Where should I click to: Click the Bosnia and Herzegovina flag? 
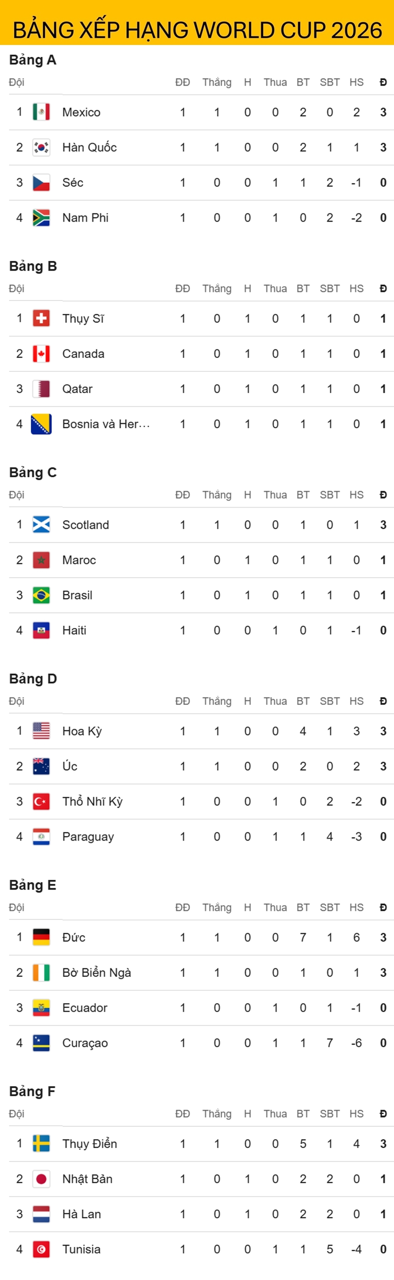pyautogui.click(x=41, y=424)
